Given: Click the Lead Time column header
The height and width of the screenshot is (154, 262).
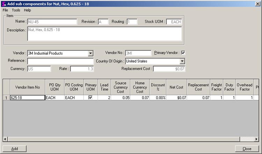Looking at the screenshot, I should (x=104, y=87).
